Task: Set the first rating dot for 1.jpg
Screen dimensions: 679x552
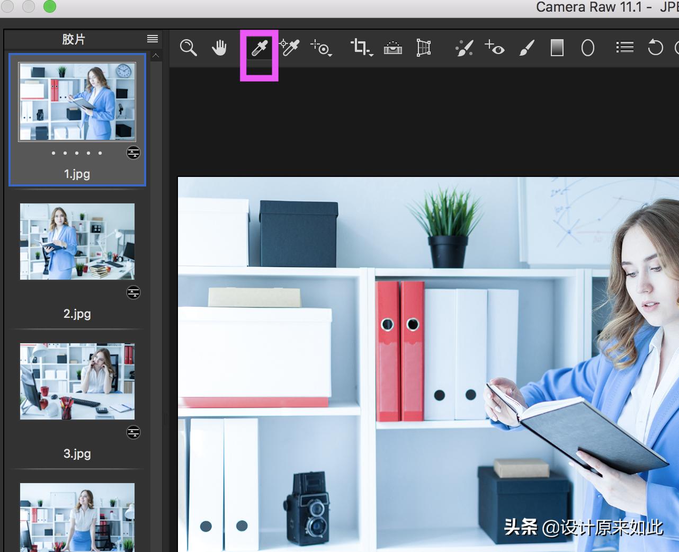Action: [53, 153]
